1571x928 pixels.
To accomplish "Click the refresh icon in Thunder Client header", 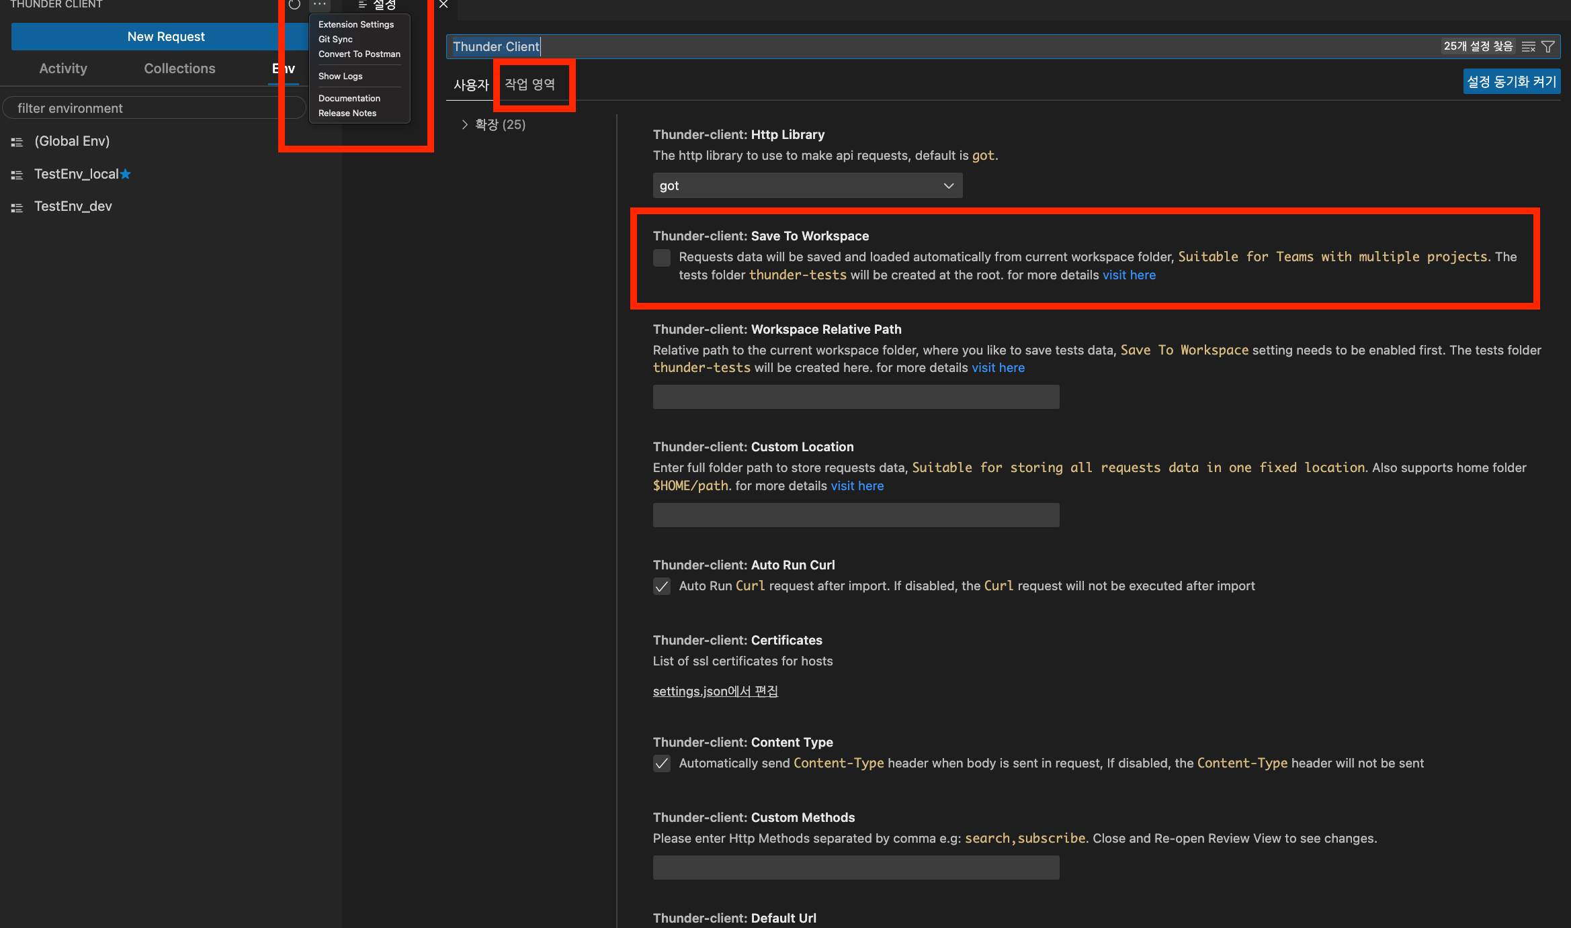I will point(294,4).
